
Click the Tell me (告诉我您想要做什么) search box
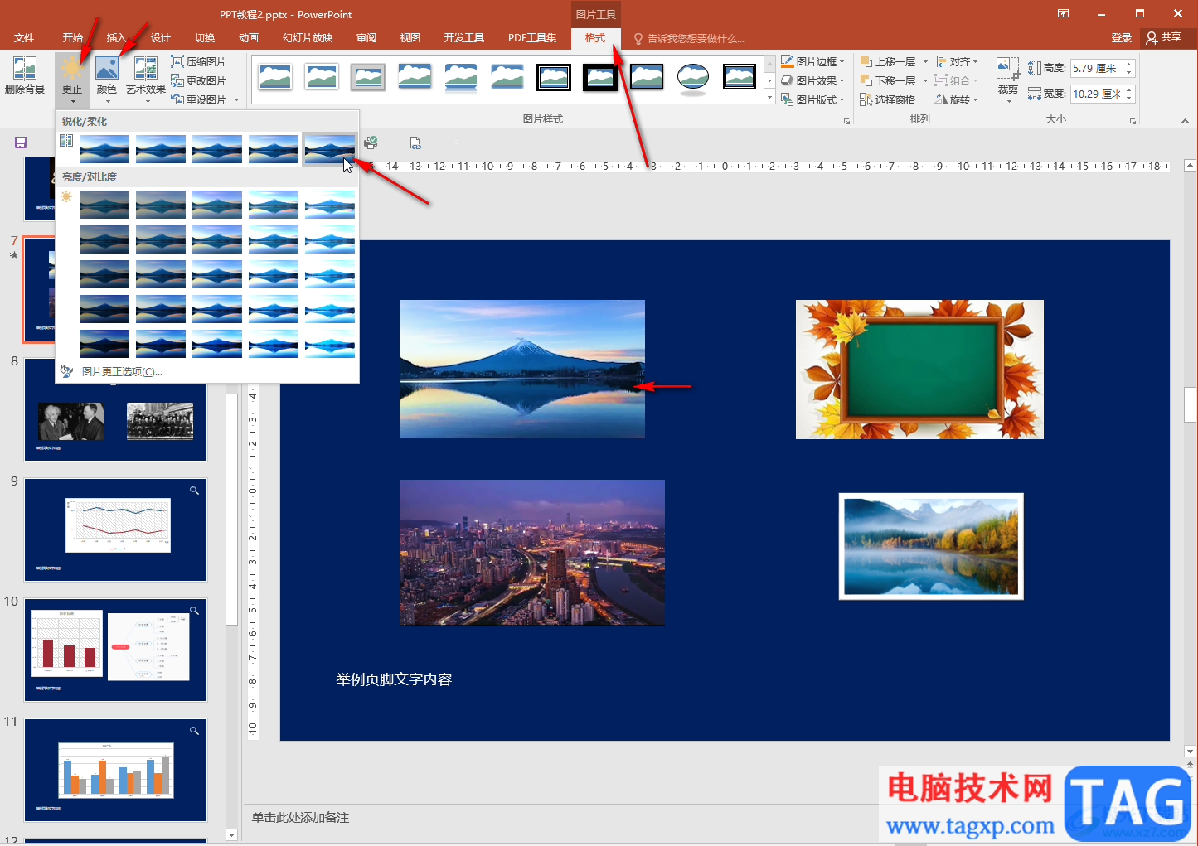[690, 38]
